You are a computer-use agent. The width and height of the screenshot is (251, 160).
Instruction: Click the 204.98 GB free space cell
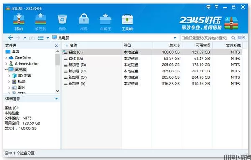(201, 77)
